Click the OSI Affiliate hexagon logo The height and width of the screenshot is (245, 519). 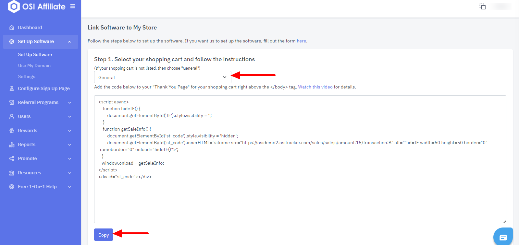click(14, 6)
